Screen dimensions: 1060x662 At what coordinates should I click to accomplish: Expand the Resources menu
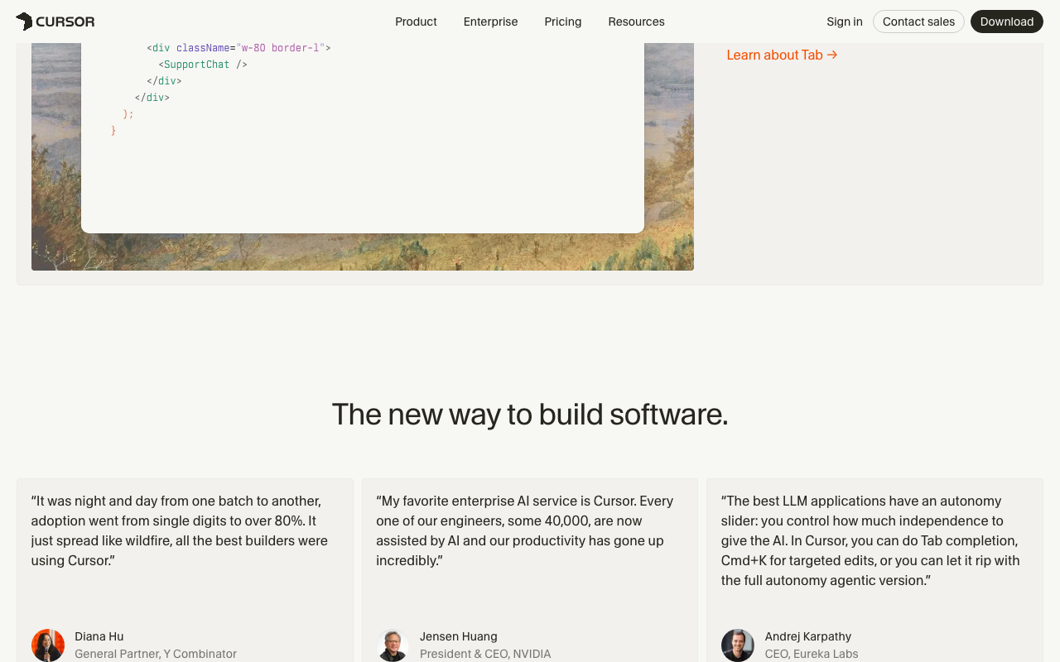[636, 22]
